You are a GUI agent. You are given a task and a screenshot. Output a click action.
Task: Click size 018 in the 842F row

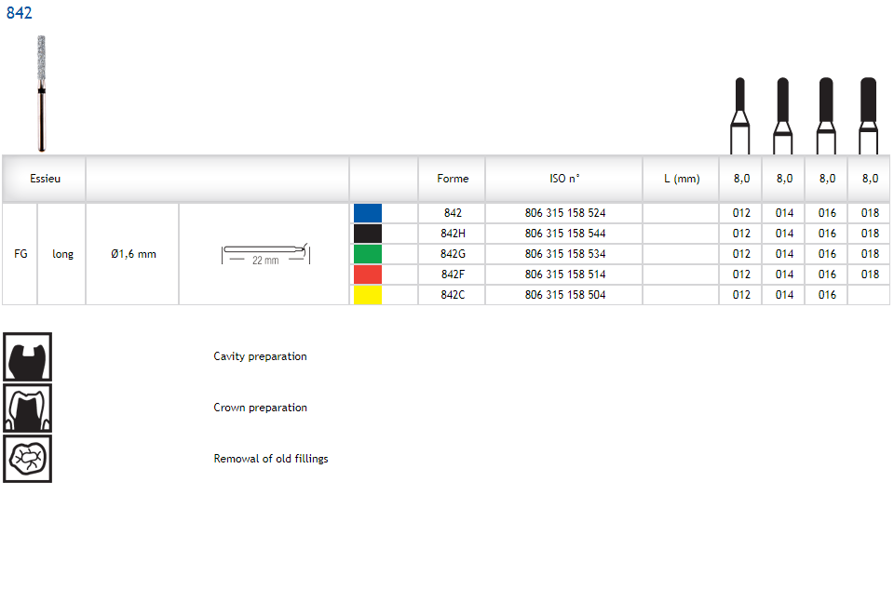point(870,275)
